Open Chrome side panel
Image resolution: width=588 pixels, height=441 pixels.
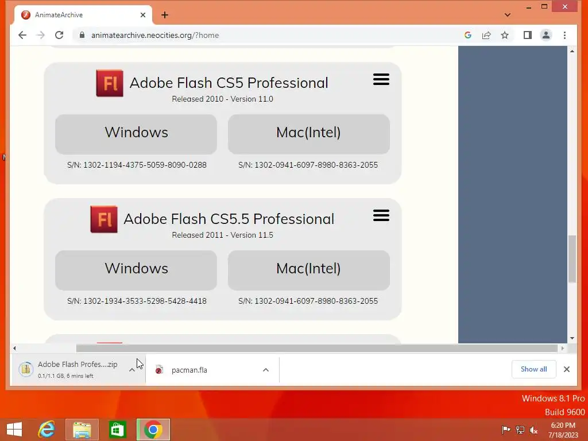(528, 35)
